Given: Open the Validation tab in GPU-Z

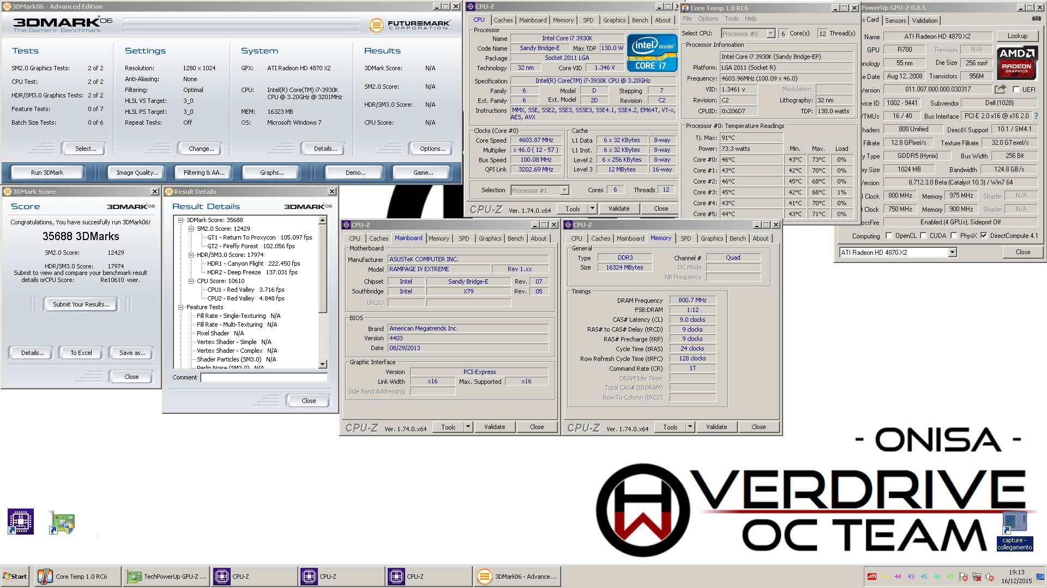Looking at the screenshot, I should [925, 21].
